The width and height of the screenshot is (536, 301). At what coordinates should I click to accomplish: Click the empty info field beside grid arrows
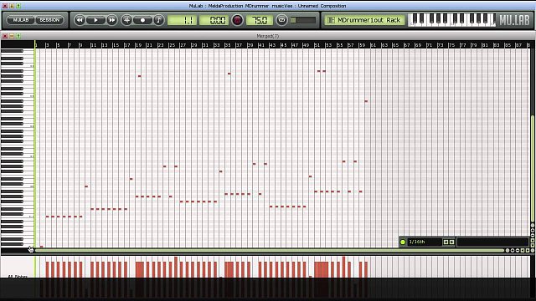492,242
